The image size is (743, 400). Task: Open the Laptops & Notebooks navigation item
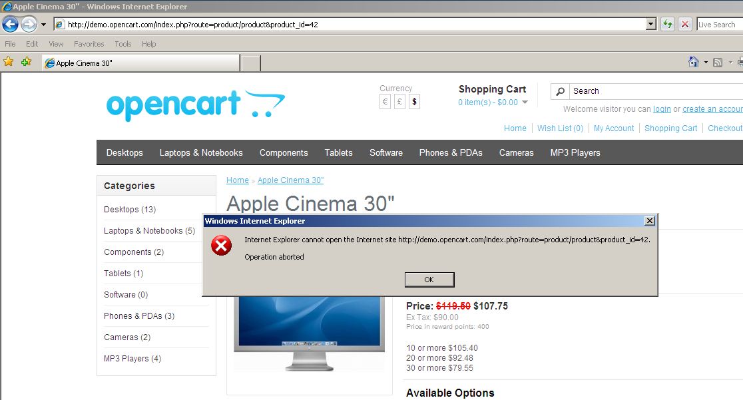point(201,152)
